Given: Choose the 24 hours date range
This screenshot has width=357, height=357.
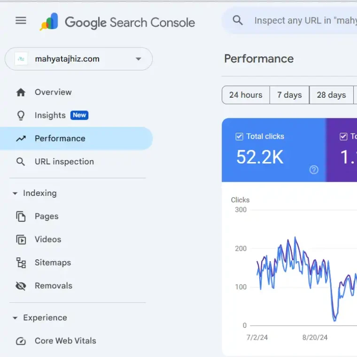Looking at the screenshot, I should (246, 95).
